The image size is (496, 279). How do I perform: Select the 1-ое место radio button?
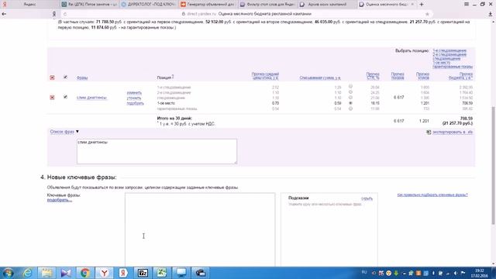(x=350, y=103)
